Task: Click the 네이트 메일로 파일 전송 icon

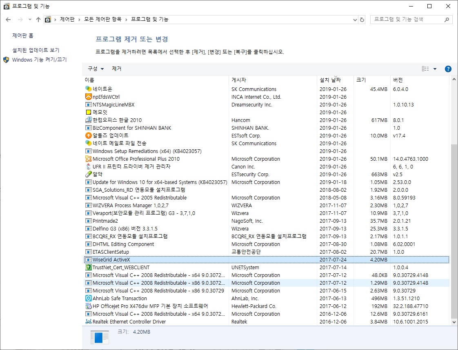Action: click(88, 143)
